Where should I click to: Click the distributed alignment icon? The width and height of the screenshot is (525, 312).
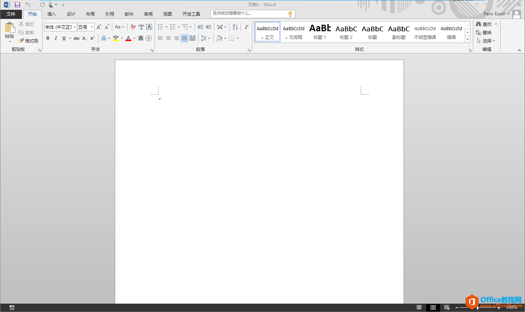pyautogui.click(x=192, y=38)
